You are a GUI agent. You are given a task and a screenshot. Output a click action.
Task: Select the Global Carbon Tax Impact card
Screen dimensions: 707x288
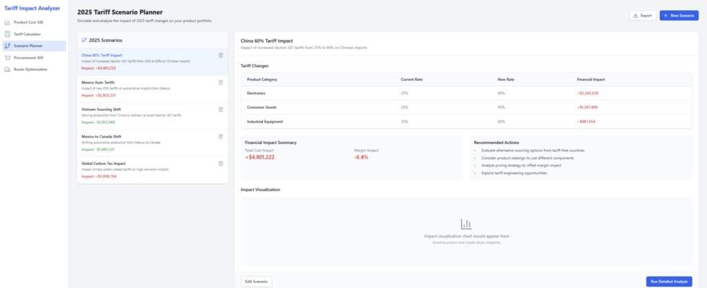click(145, 169)
